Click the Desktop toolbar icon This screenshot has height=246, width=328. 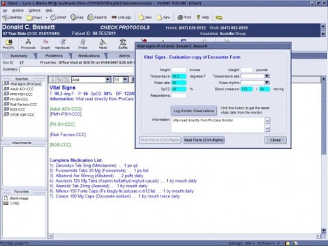[12, 17]
